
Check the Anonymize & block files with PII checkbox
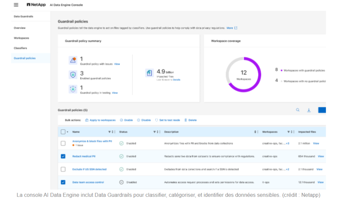tap(63, 143)
